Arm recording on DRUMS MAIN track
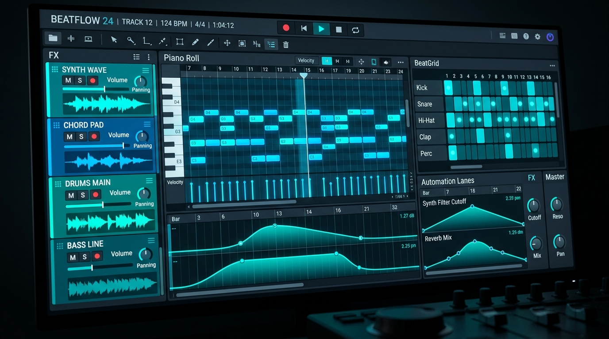 tap(95, 195)
